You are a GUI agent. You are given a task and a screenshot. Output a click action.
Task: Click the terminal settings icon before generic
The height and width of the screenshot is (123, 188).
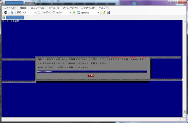pos(78,13)
